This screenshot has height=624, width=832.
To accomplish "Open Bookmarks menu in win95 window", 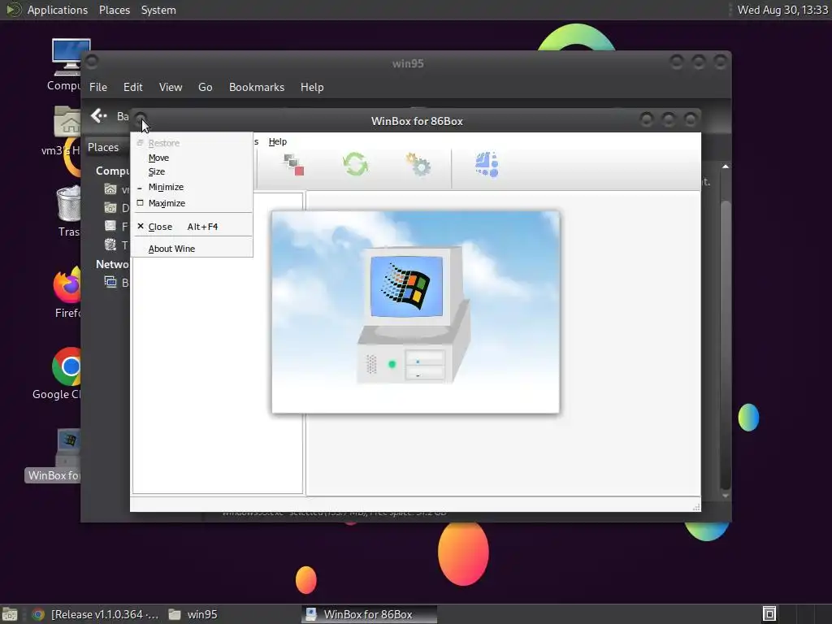I will click(257, 87).
